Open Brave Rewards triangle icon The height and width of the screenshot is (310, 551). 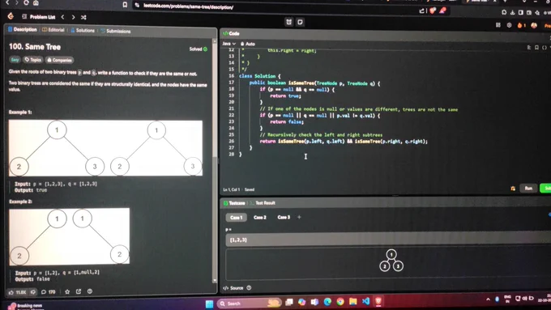coord(442,11)
